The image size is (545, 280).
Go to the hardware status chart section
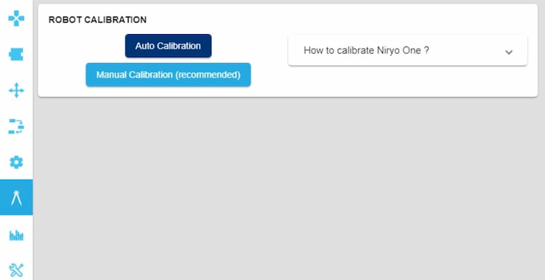pos(16,236)
